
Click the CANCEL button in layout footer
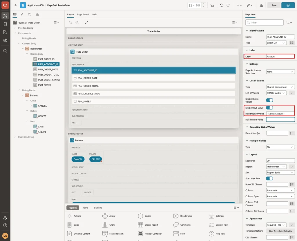[78, 159]
